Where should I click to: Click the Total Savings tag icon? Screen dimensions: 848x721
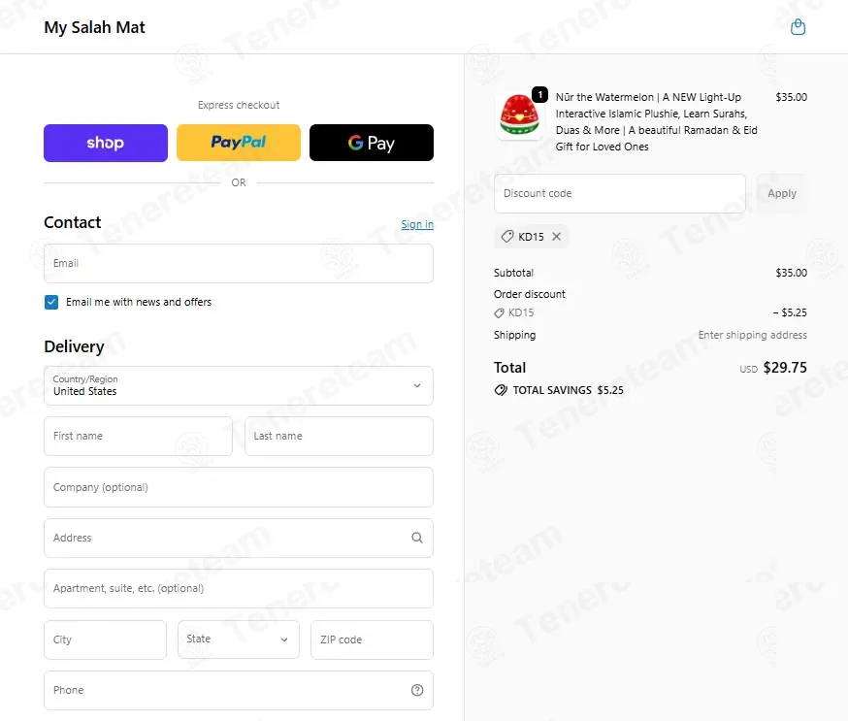pos(501,390)
